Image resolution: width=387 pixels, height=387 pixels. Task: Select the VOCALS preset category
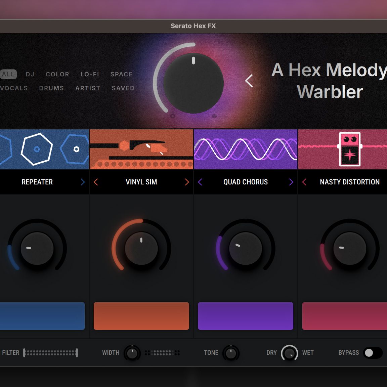pos(14,88)
